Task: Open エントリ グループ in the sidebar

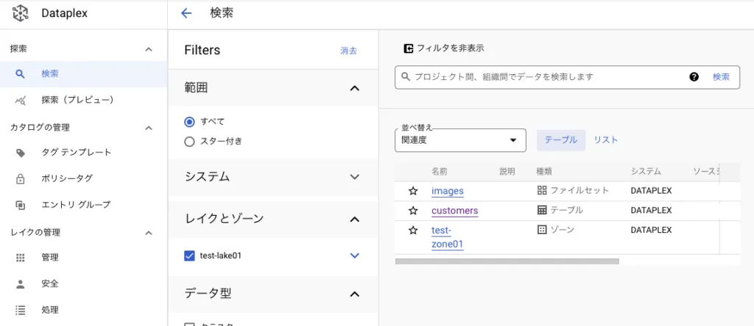Action: (84, 205)
